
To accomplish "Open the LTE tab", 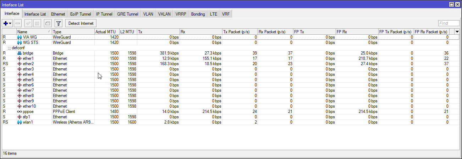I will [x=214, y=14].
